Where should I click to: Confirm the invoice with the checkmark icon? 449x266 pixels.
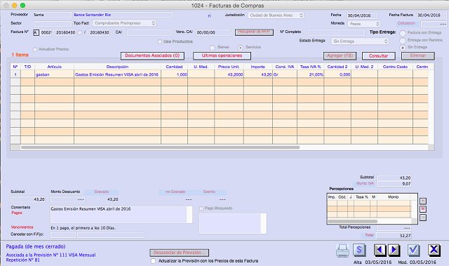point(414,251)
